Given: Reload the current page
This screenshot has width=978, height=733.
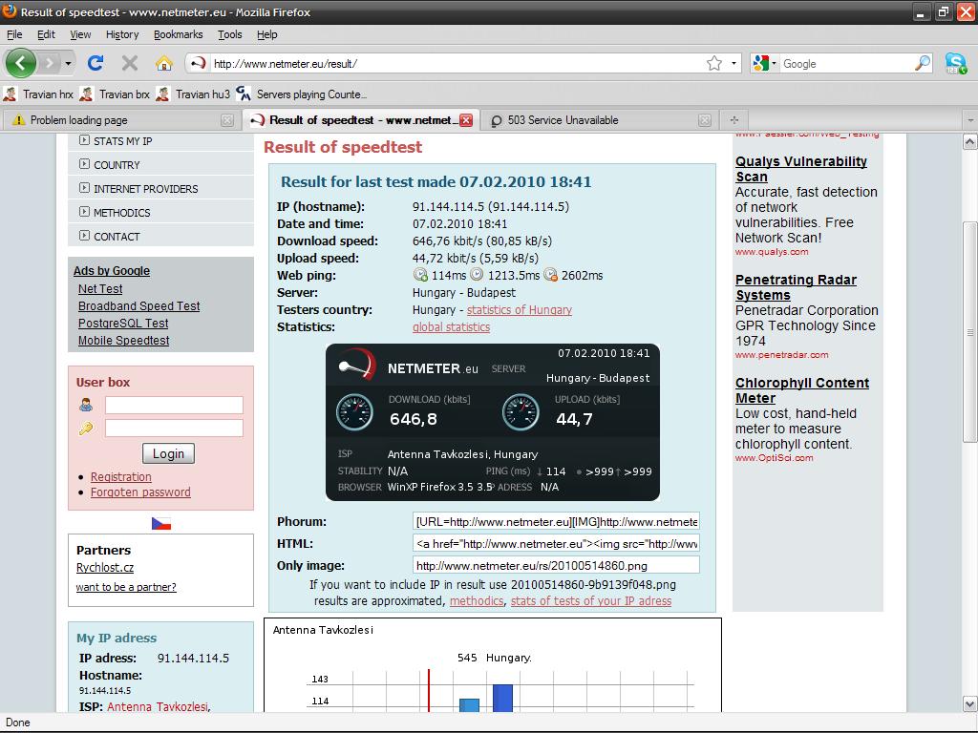Looking at the screenshot, I should [x=96, y=63].
